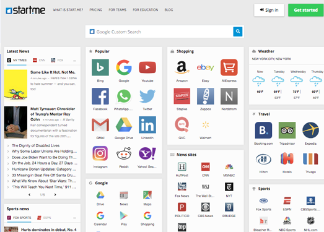Open The Wall Street Journal icon
Screen dimensions: 324x232
206,187
